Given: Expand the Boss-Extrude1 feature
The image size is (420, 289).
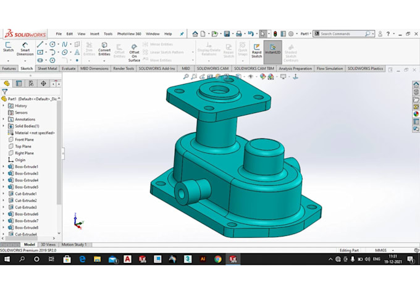Looking at the screenshot, I should (x=4, y=167).
